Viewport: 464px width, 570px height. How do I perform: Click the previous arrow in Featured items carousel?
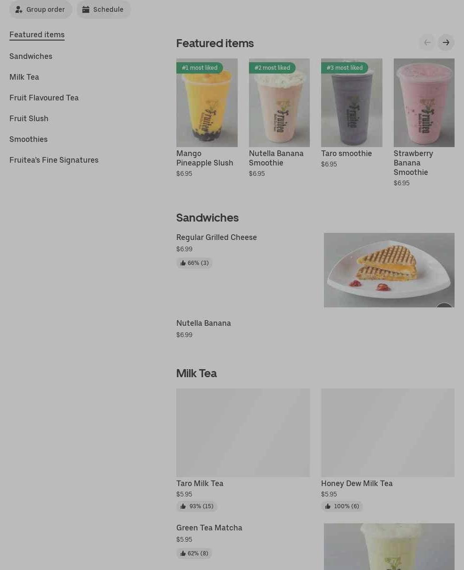click(427, 42)
